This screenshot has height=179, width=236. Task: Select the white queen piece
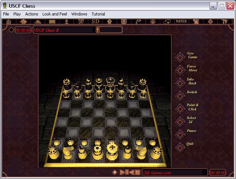pos(97,152)
